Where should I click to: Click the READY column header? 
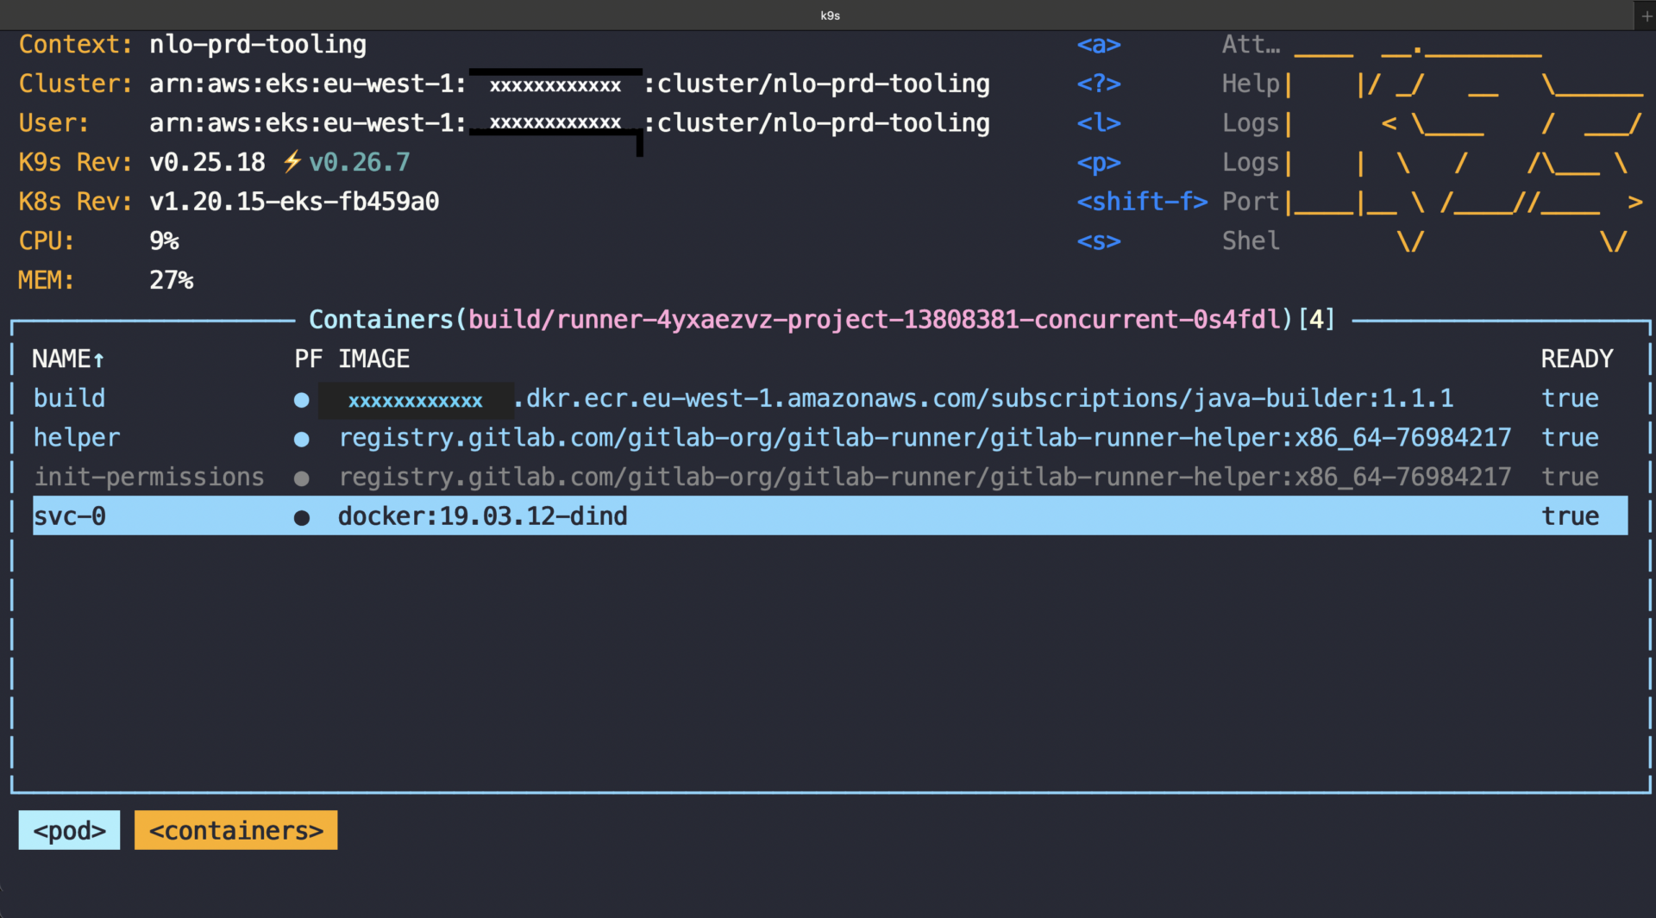coord(1578,359)
